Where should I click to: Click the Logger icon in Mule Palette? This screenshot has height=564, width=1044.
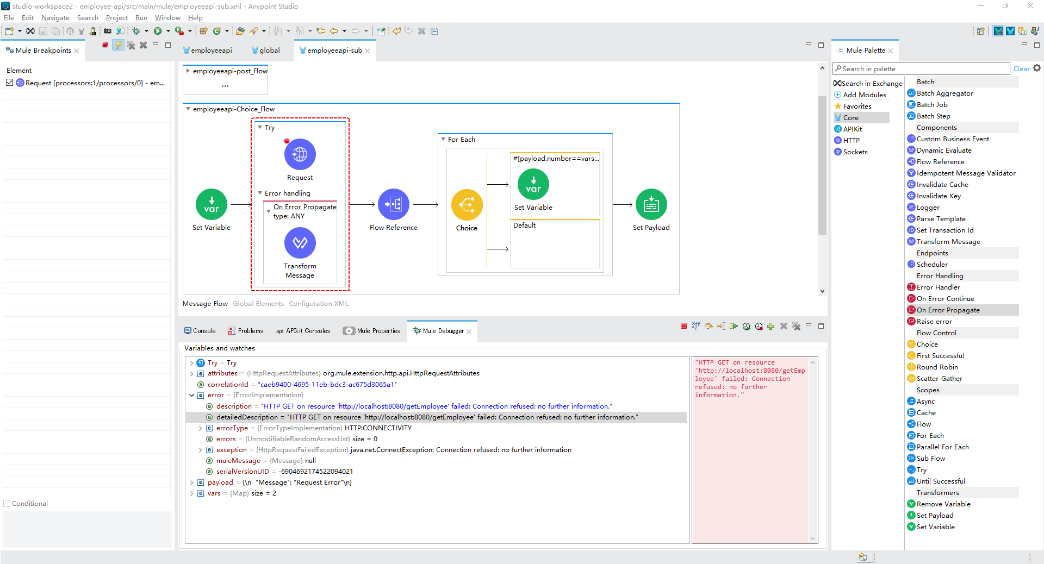[911, 207]
